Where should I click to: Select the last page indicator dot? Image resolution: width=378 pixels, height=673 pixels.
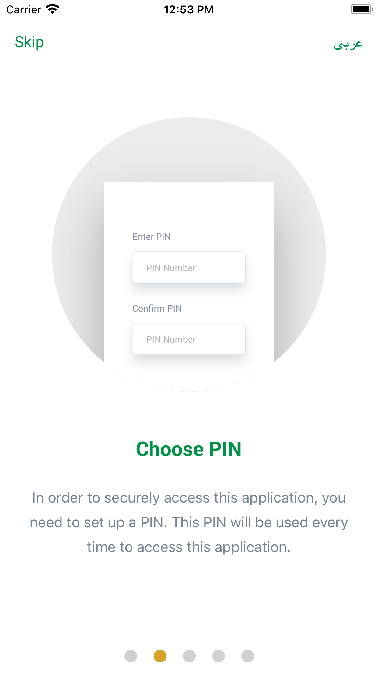[247, 656]
